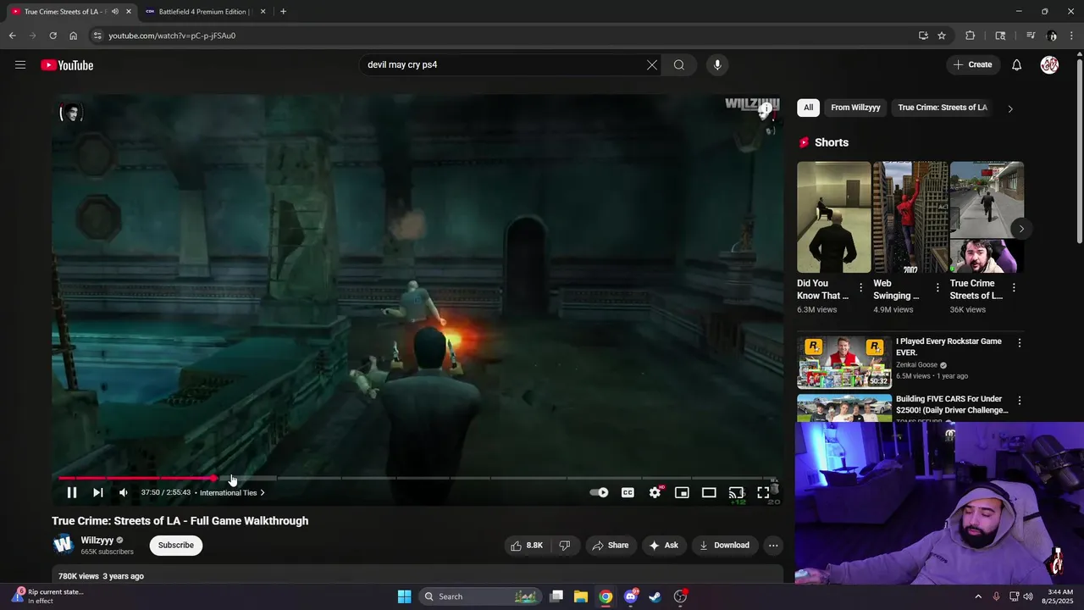Open Chrome three-dot menu

(x=1072, y=36)
